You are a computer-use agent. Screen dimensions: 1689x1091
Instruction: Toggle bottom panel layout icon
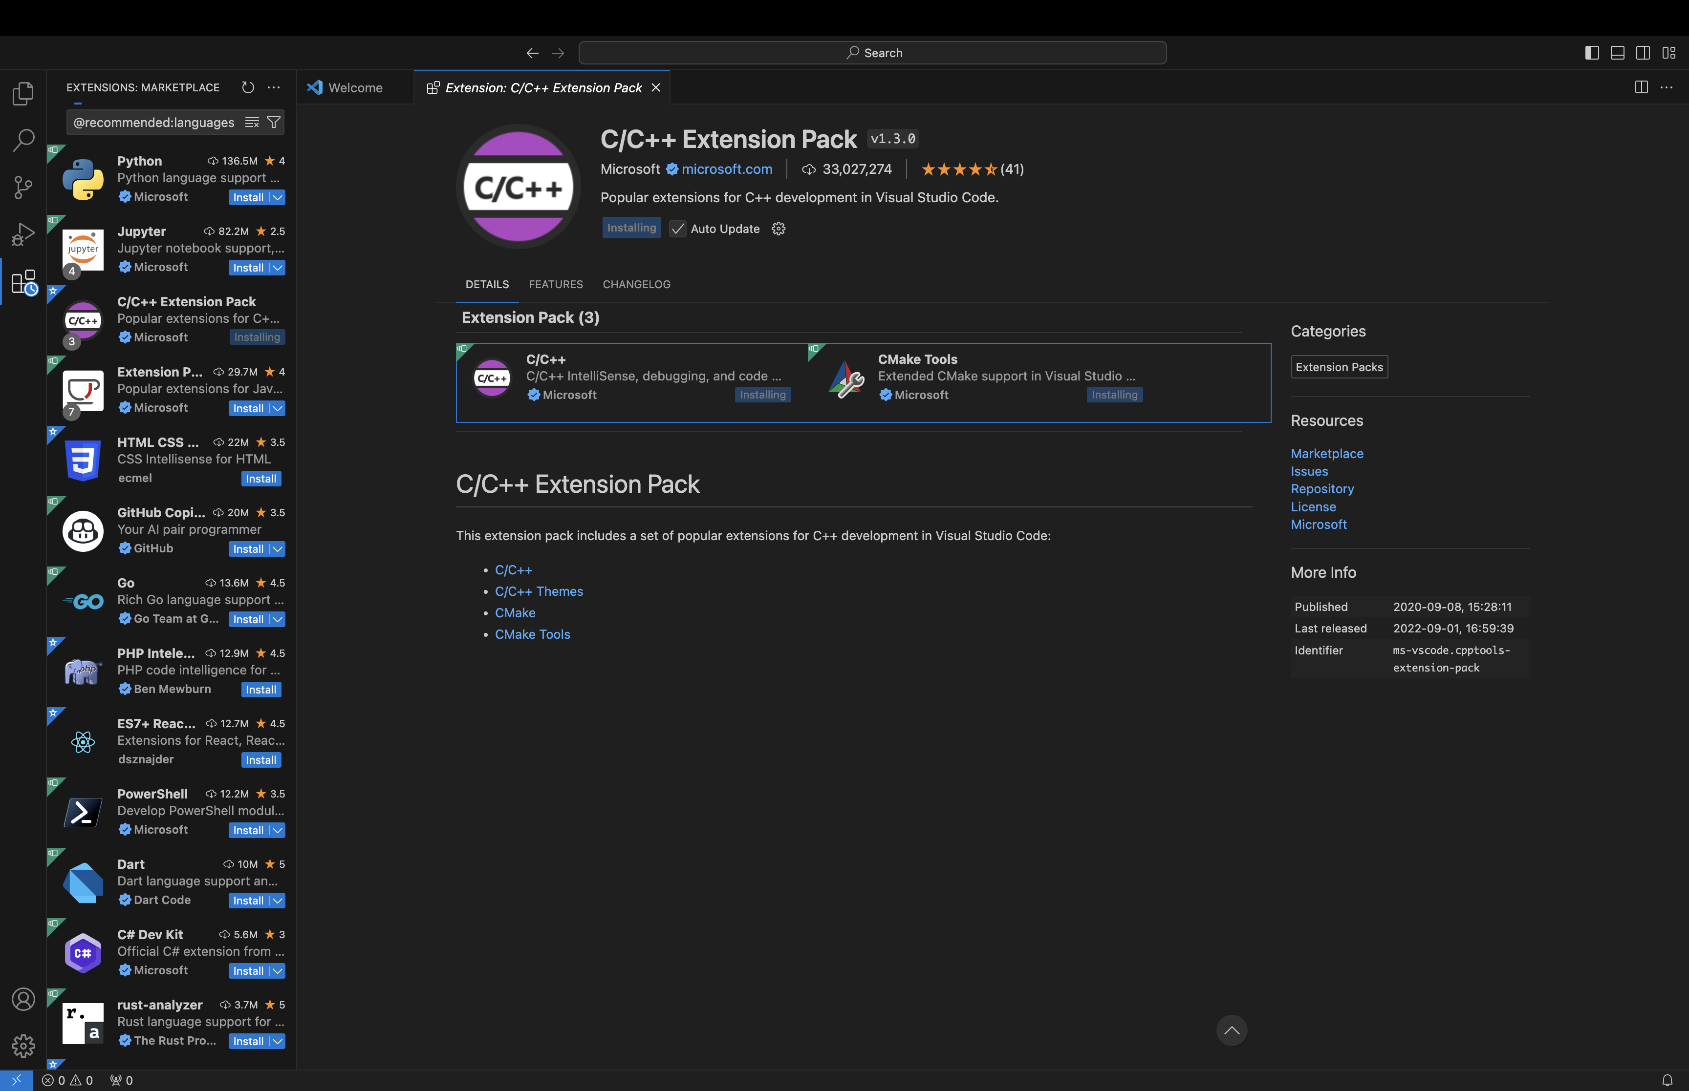coord(1618,53)
